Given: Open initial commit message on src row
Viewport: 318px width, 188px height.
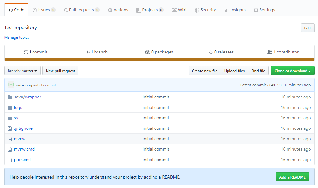Looking at the screenshot, I should pyautogui.click(x=156, y=118).
